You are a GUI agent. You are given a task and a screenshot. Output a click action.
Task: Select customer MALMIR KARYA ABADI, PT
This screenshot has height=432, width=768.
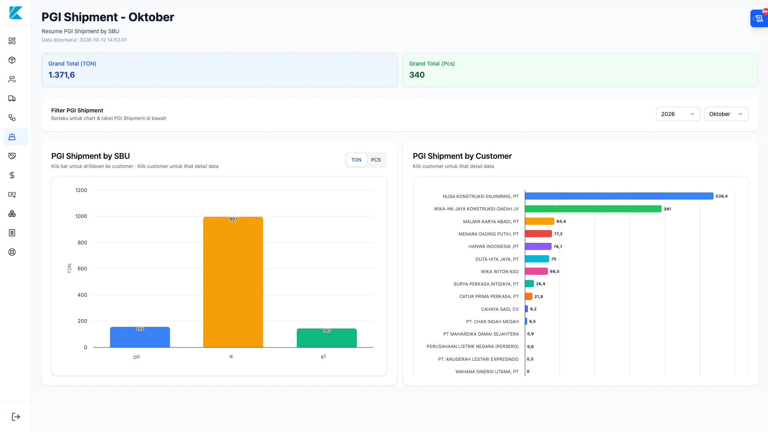491,222
